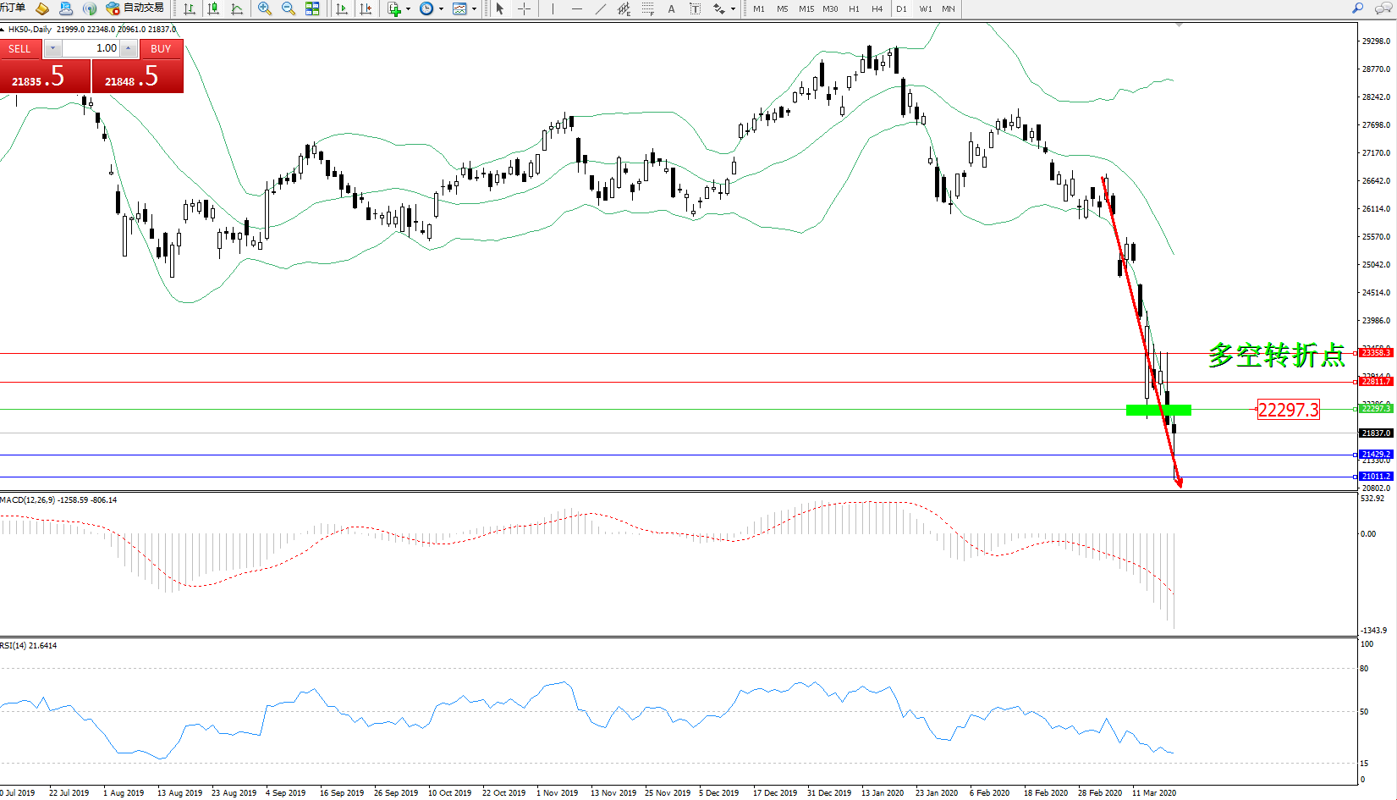Toggle the chart shift button
The height and width of the screenshot is (800, 1397).
[x=366, y=8]
